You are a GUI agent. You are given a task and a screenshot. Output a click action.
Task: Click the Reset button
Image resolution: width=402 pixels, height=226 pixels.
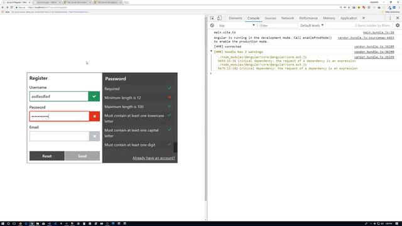pos(47,156)
